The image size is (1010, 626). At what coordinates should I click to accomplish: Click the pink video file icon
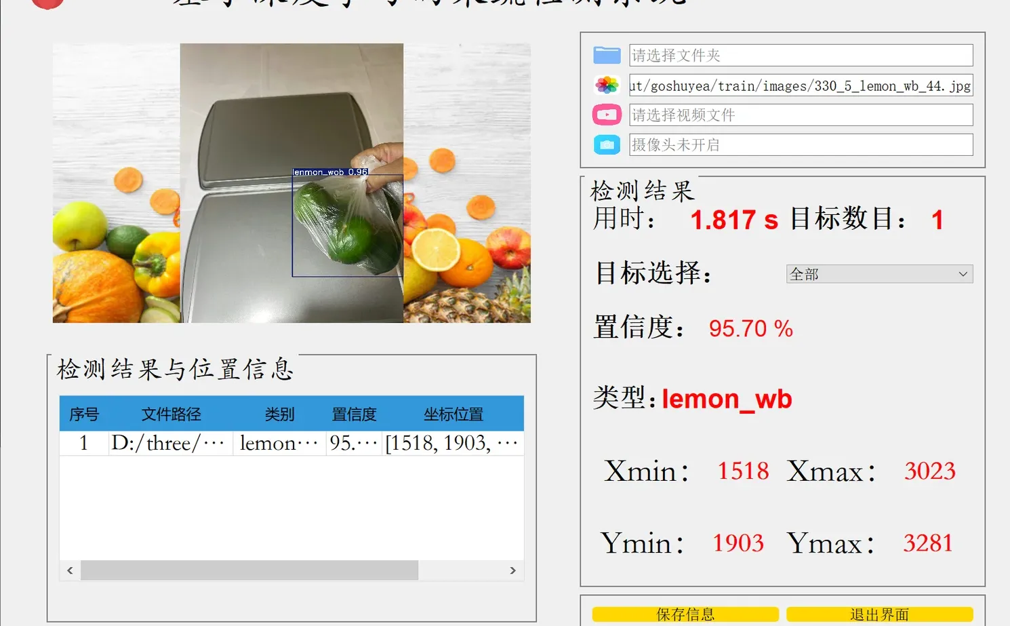point(607,115)
